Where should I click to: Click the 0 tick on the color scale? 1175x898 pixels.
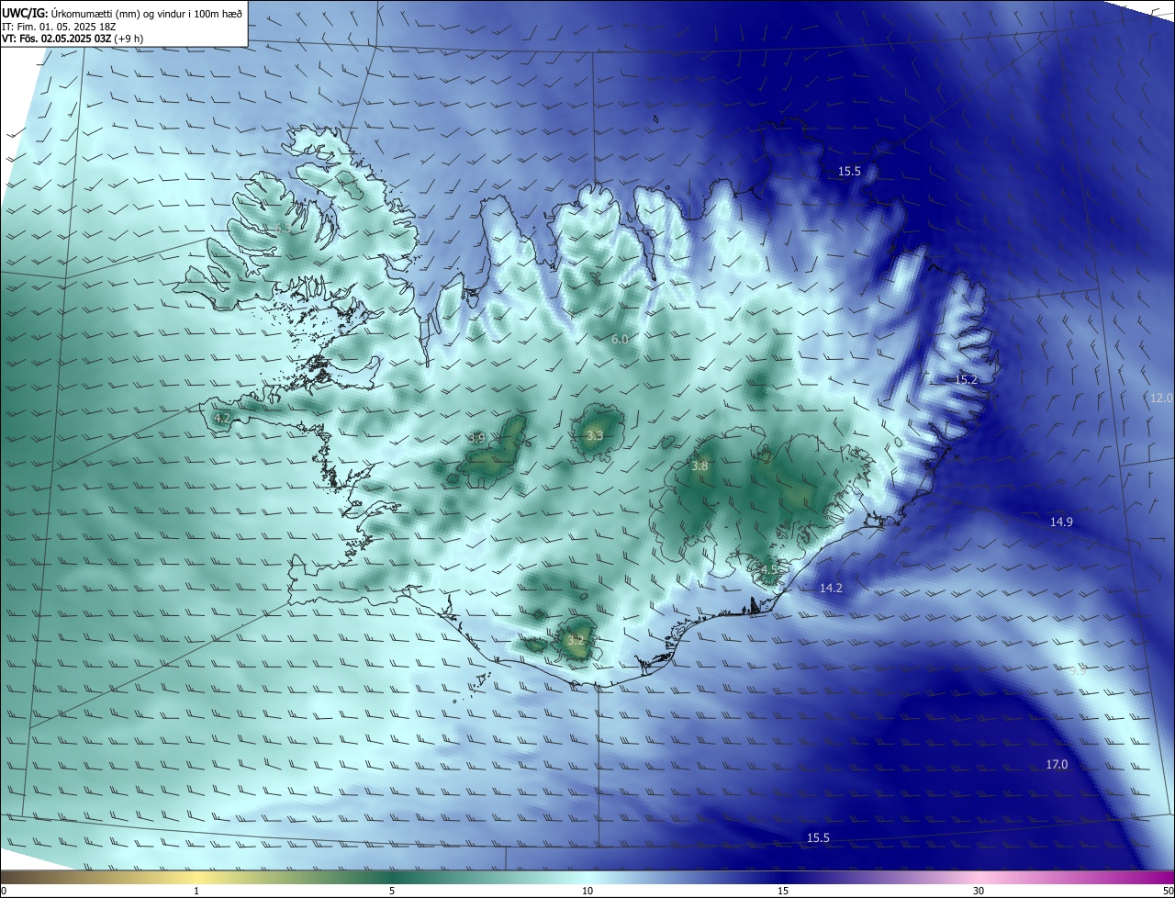[x=4, y=891]
